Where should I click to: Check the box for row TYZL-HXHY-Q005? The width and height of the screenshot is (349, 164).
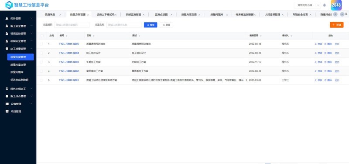pyautogui.click(x=41, y=44)
